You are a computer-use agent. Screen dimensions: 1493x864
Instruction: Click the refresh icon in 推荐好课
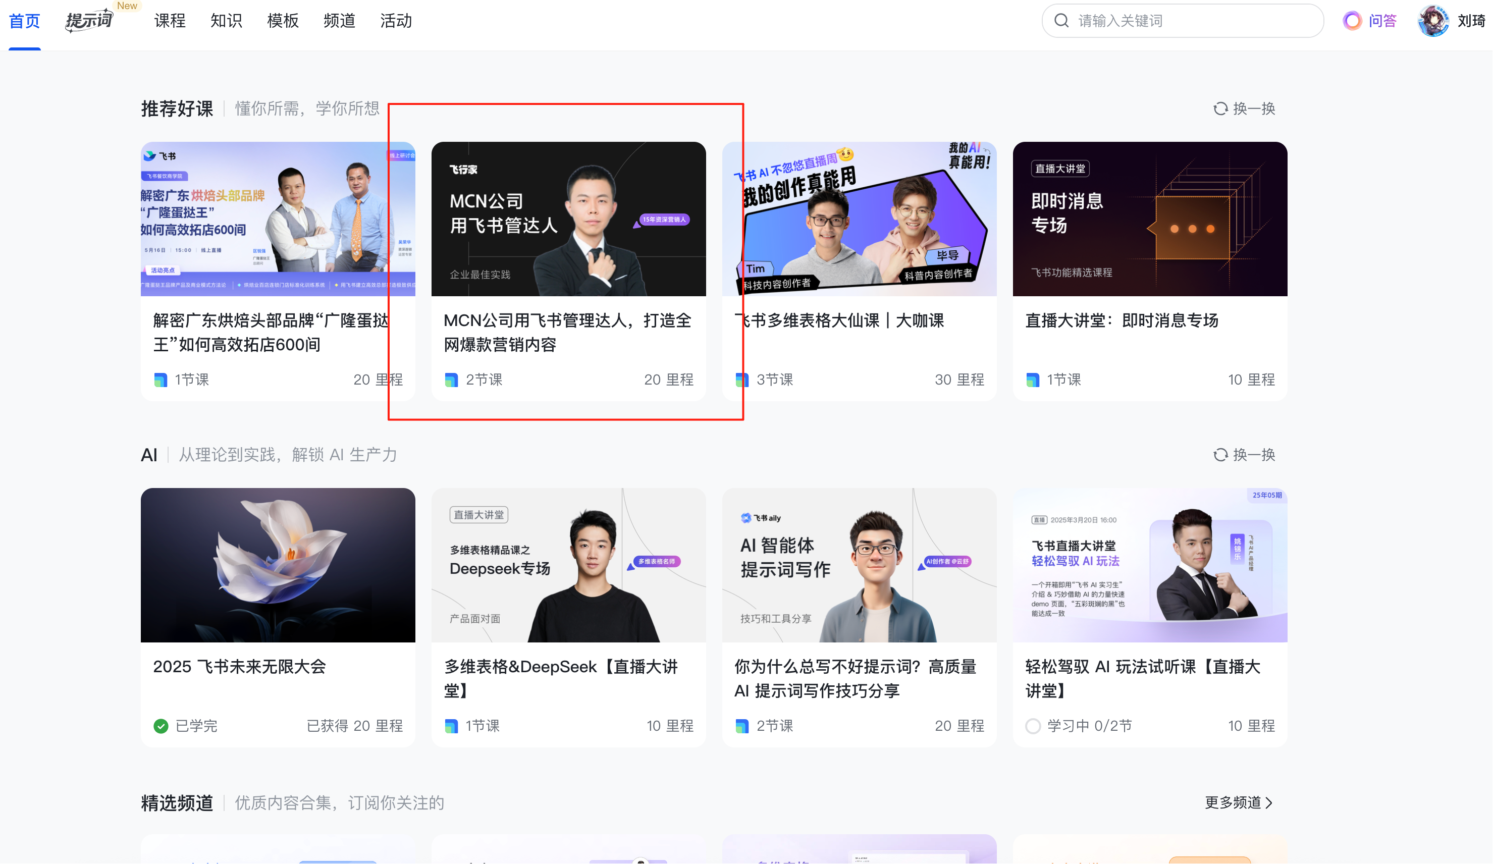[1220, 109]
